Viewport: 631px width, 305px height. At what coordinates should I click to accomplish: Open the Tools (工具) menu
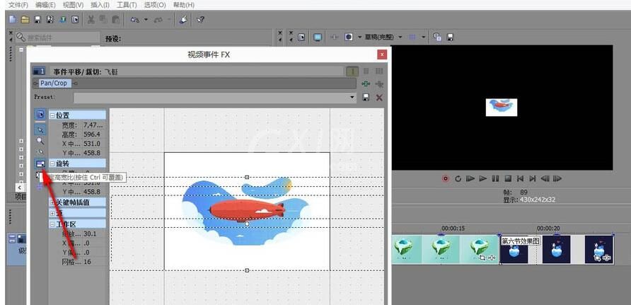click(x=127, y=5)
